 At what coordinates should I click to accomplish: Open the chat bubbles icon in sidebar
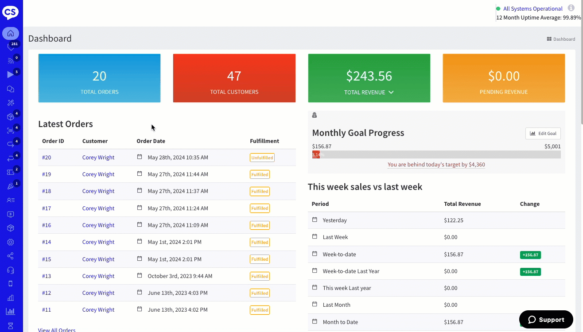click(x=11, y=89)
